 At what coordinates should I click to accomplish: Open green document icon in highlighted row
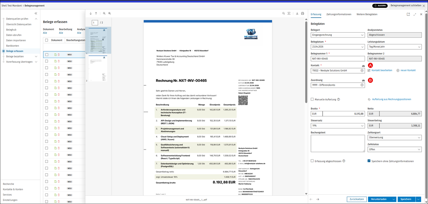pyautogui.click(x=55, y=55)
